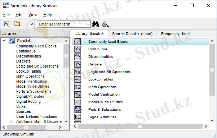Screen dimensions: 217x138
Task: Click inside the Enter search term field
Action: pos(61,24)
